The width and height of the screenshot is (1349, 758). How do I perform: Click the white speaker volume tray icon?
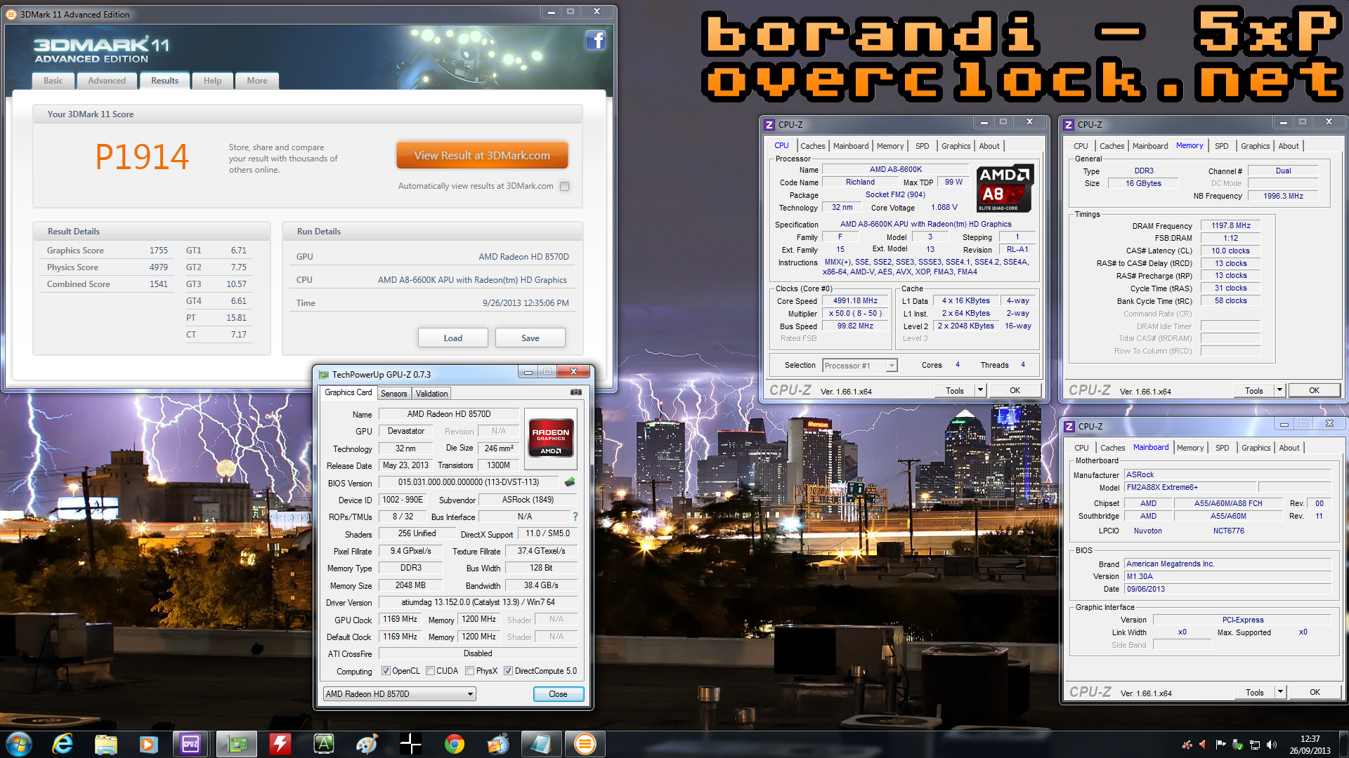click(x=1271, y=745)
